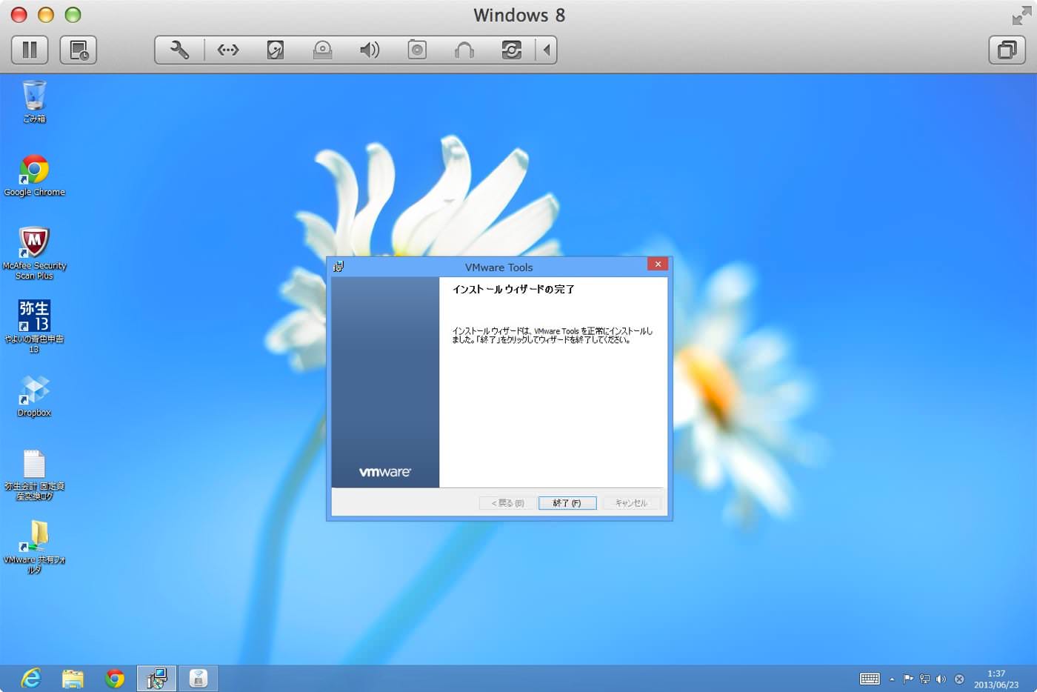
Task: Click the tray icon next to clock
Action: pos(959,679)
